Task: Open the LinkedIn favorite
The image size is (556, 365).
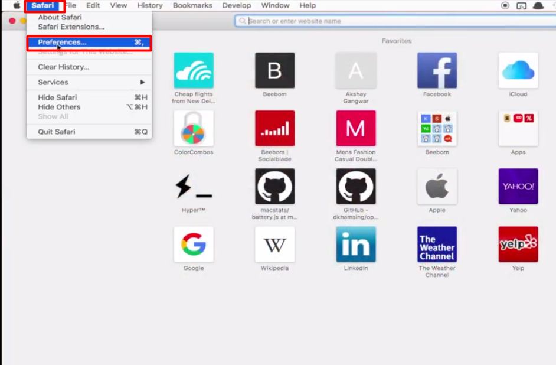Action: 356,245
